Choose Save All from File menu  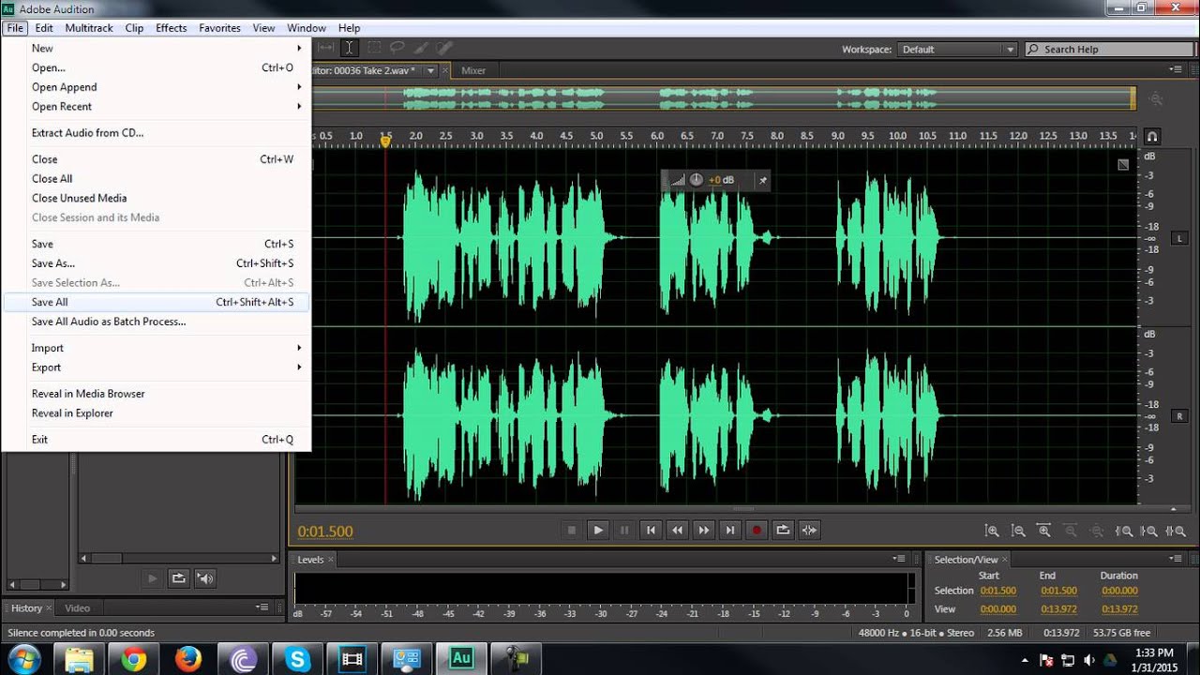tap(156, 302)
